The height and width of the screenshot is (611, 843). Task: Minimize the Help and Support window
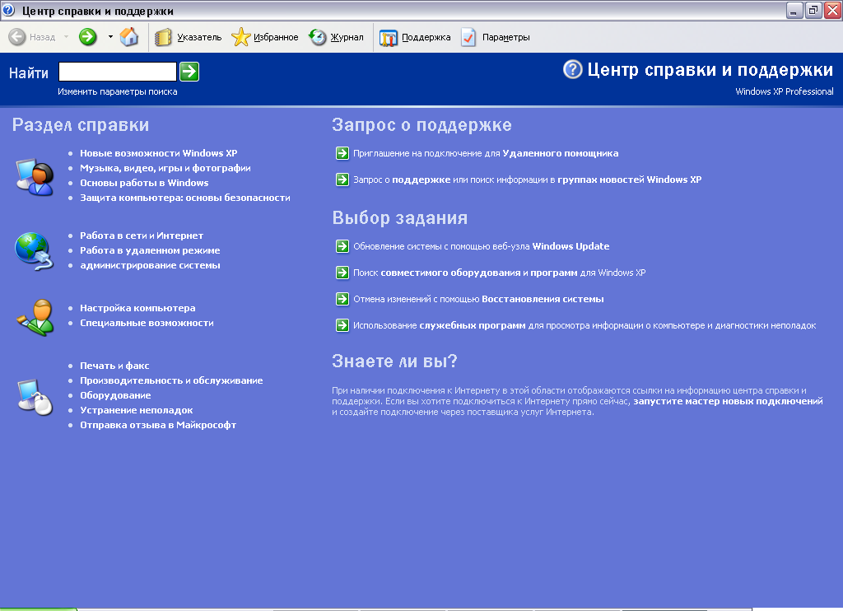coord(794,10)
